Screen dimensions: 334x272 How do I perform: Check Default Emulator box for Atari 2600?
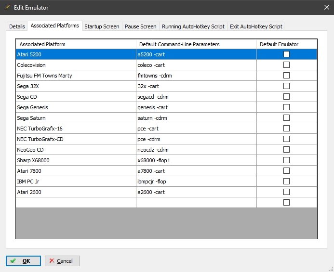click(x=286, y=192)
